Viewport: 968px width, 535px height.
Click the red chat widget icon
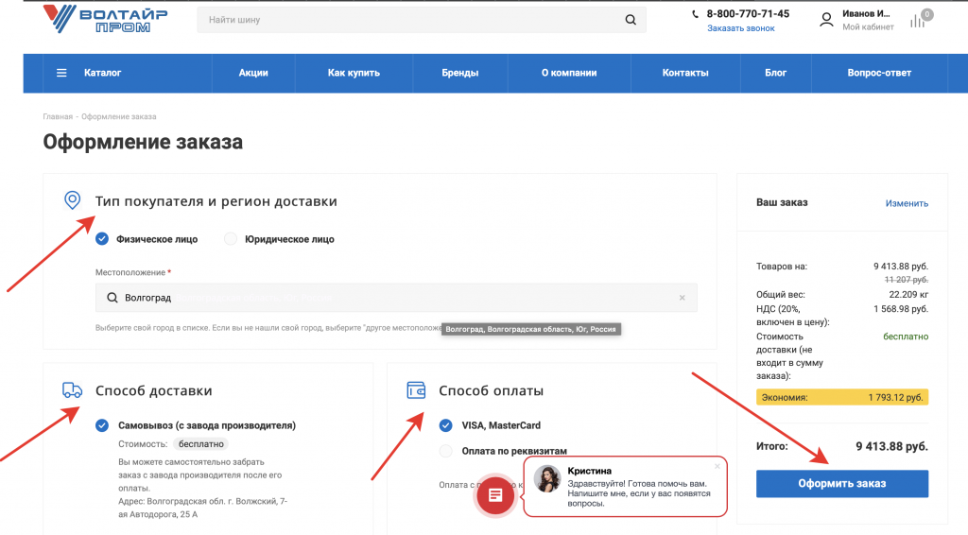pyautogui.click(x=494, y=494)
